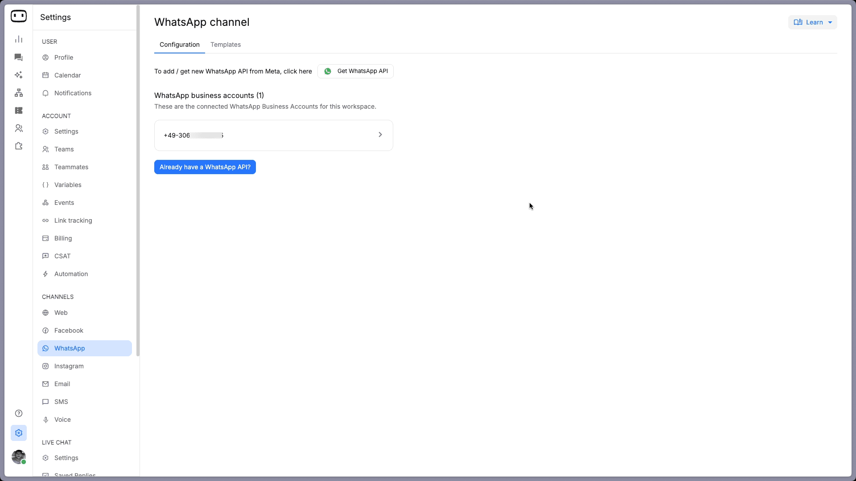Image resolution: width=856 pixels, height=481 pixels.
Task: Click the user avatar at bottom left
Action: tap(19, 457)
